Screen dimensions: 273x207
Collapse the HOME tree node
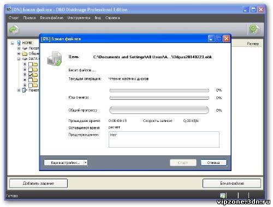click(13, 43)
